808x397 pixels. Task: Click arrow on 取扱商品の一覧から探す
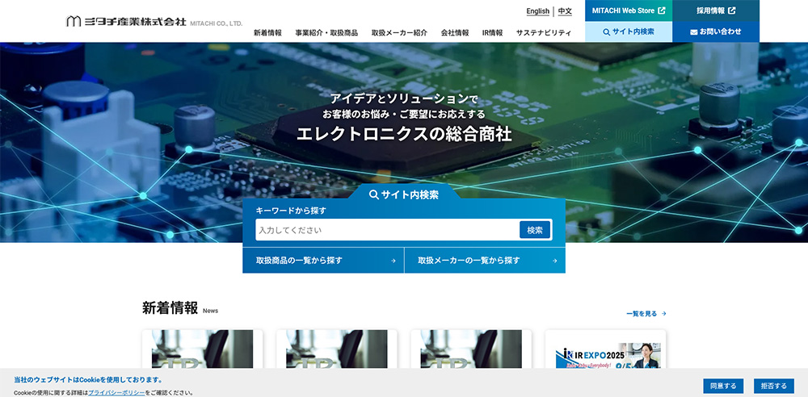(x=393, y=261)
